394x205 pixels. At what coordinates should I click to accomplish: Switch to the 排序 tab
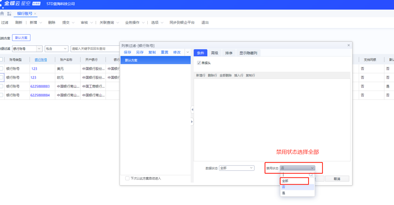click(229, 53)
